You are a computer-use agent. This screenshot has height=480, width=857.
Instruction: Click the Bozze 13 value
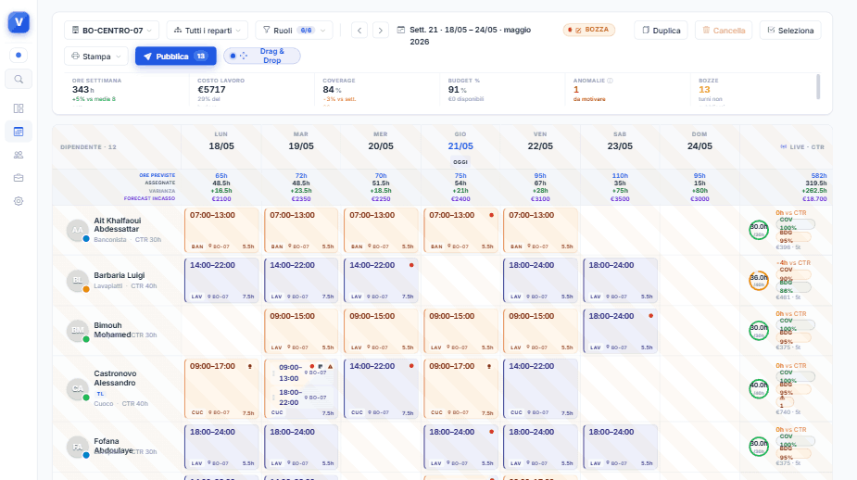click(x=704, y=90)
